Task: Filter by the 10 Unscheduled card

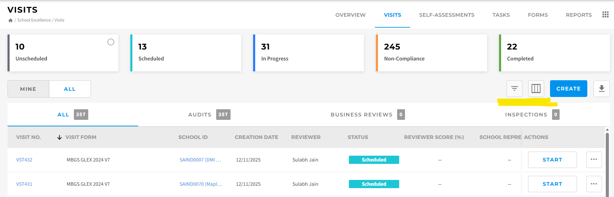Action: point(63,53)
